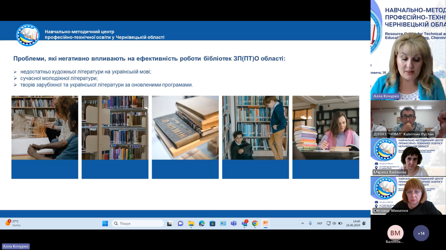446x250 pixels.
Task: Open the Windows Start menu
Action: [105, 224]
